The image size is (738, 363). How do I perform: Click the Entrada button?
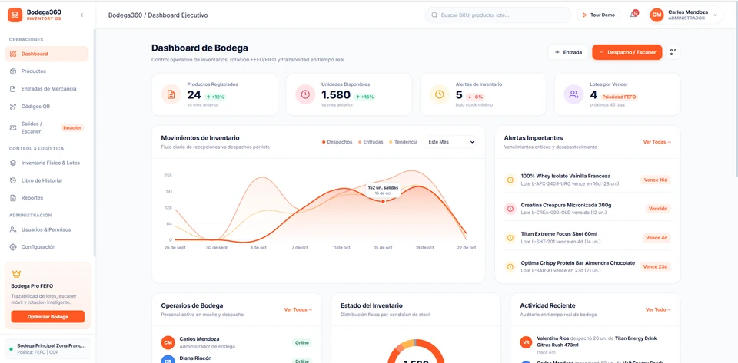pos(569,52)
